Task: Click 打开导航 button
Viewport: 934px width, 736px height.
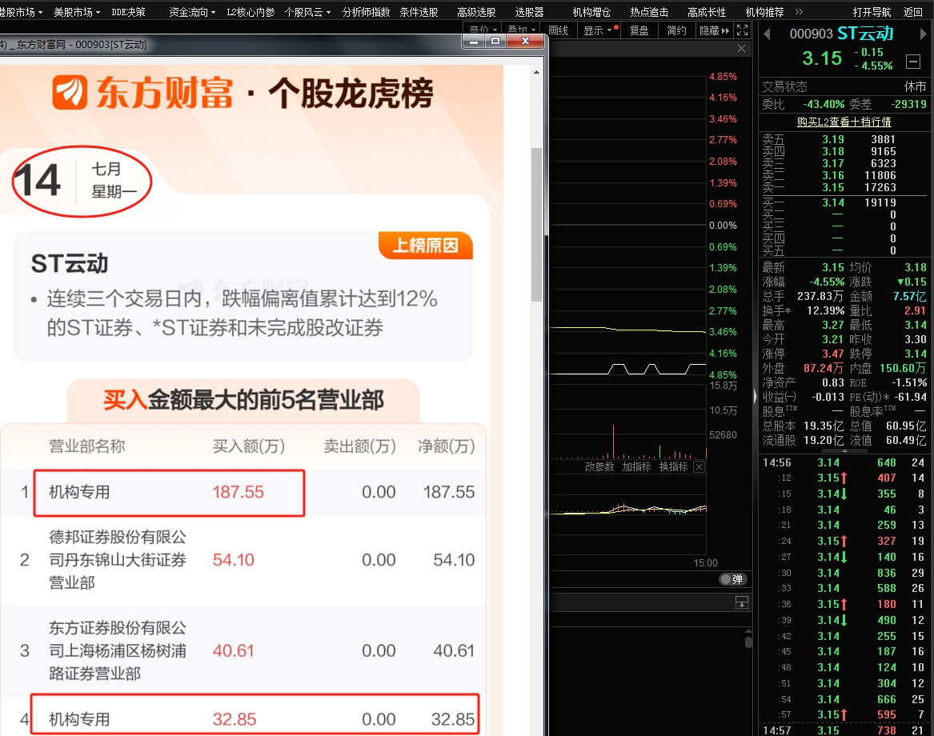Action: (x=872, y=12)
